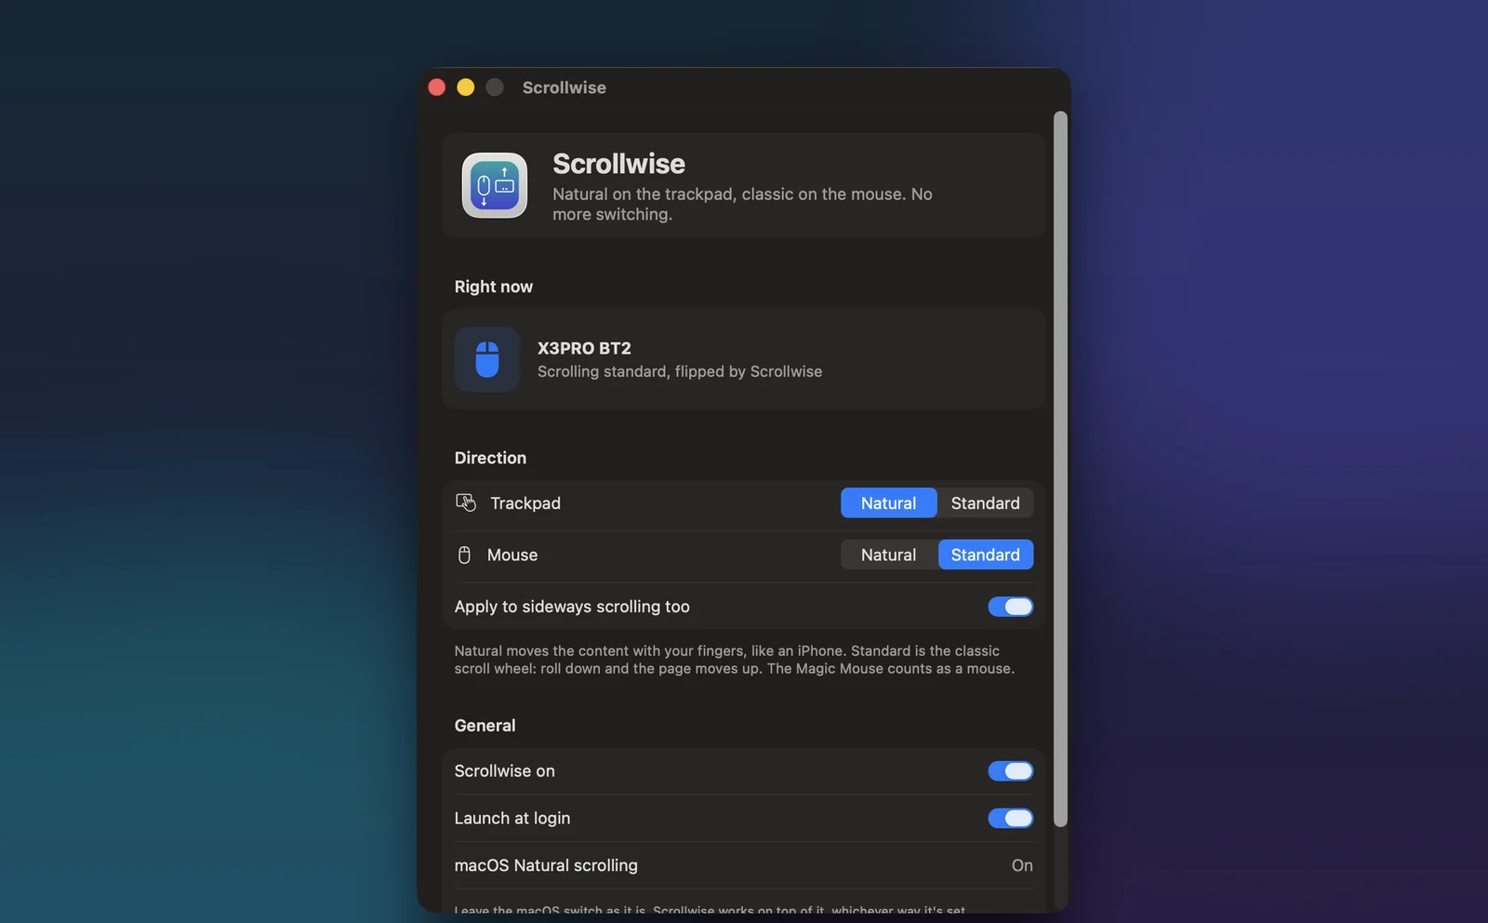
Task: Minimize the window with yellow button
Action: 466,87
